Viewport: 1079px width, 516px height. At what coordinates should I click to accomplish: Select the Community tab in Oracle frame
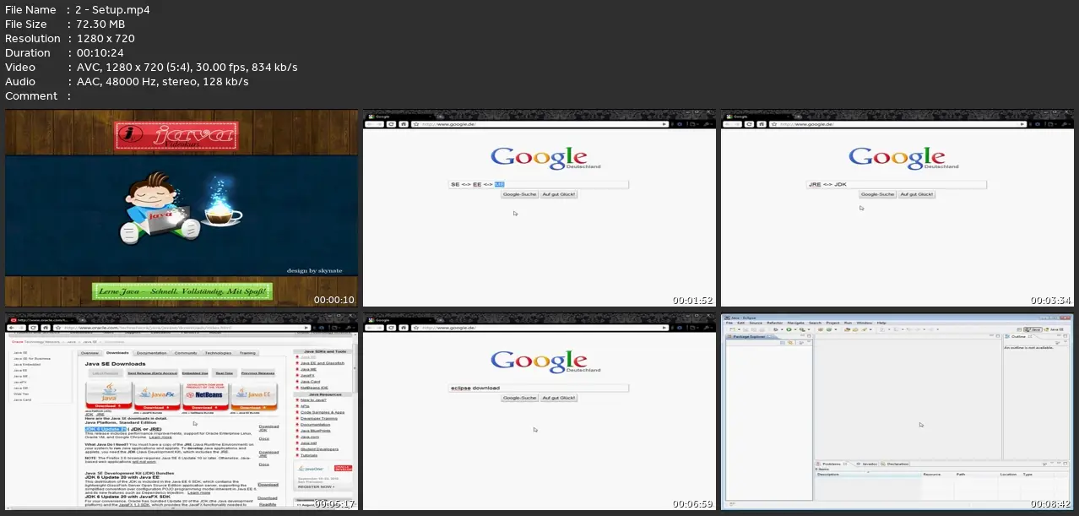(186, 353)
